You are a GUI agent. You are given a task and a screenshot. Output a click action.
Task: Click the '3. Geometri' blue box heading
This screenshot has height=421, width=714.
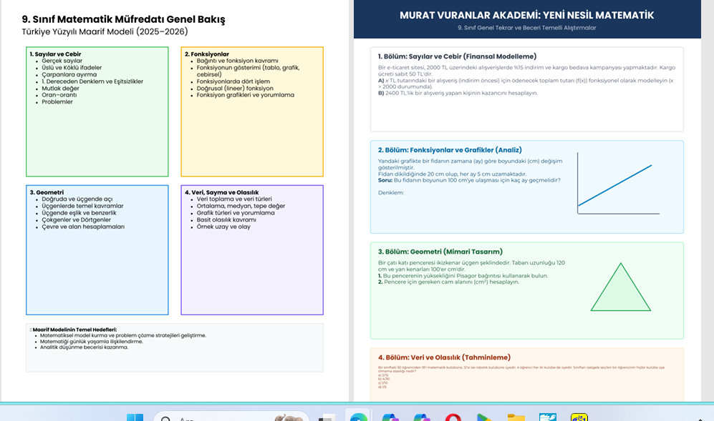(x=47, y=192)
